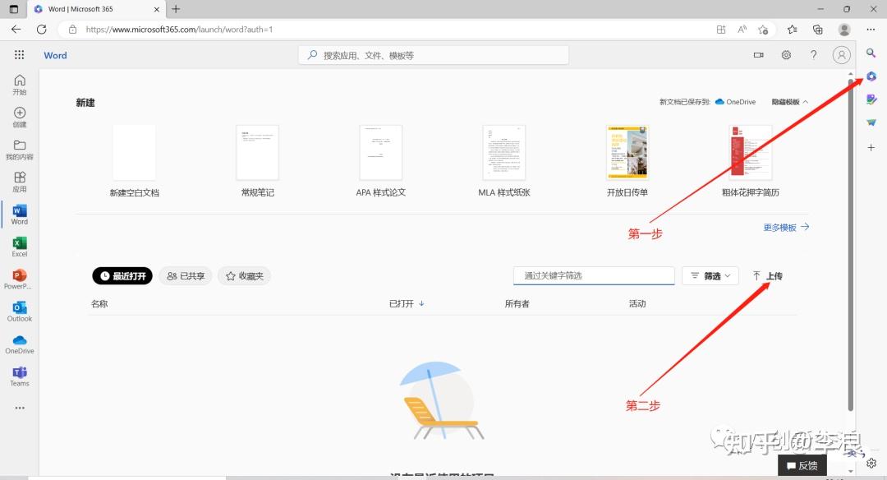Reload the page with refresh button
Screen dimensions: 887x480
(x=41, y=29)
